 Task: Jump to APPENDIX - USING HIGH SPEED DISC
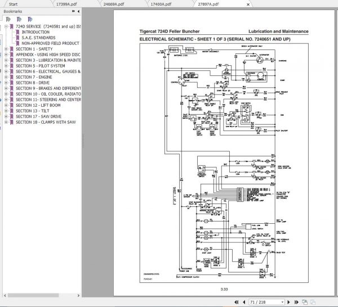(x=48, y=55)
